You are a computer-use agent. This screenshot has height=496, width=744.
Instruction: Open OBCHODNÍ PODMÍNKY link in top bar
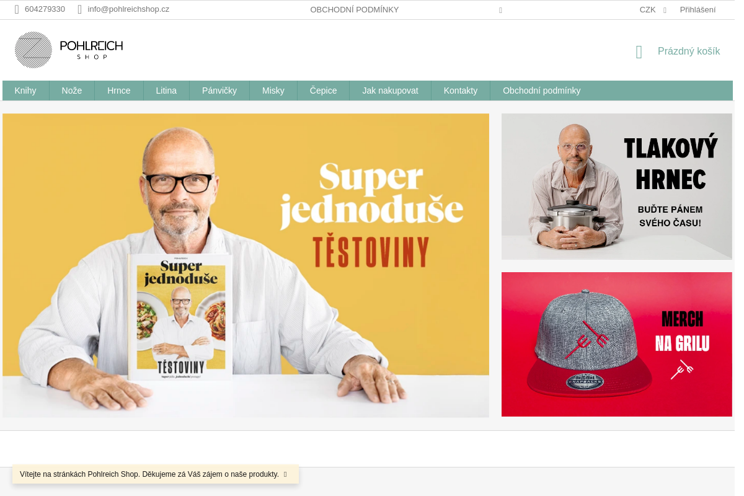pos(355,10)
